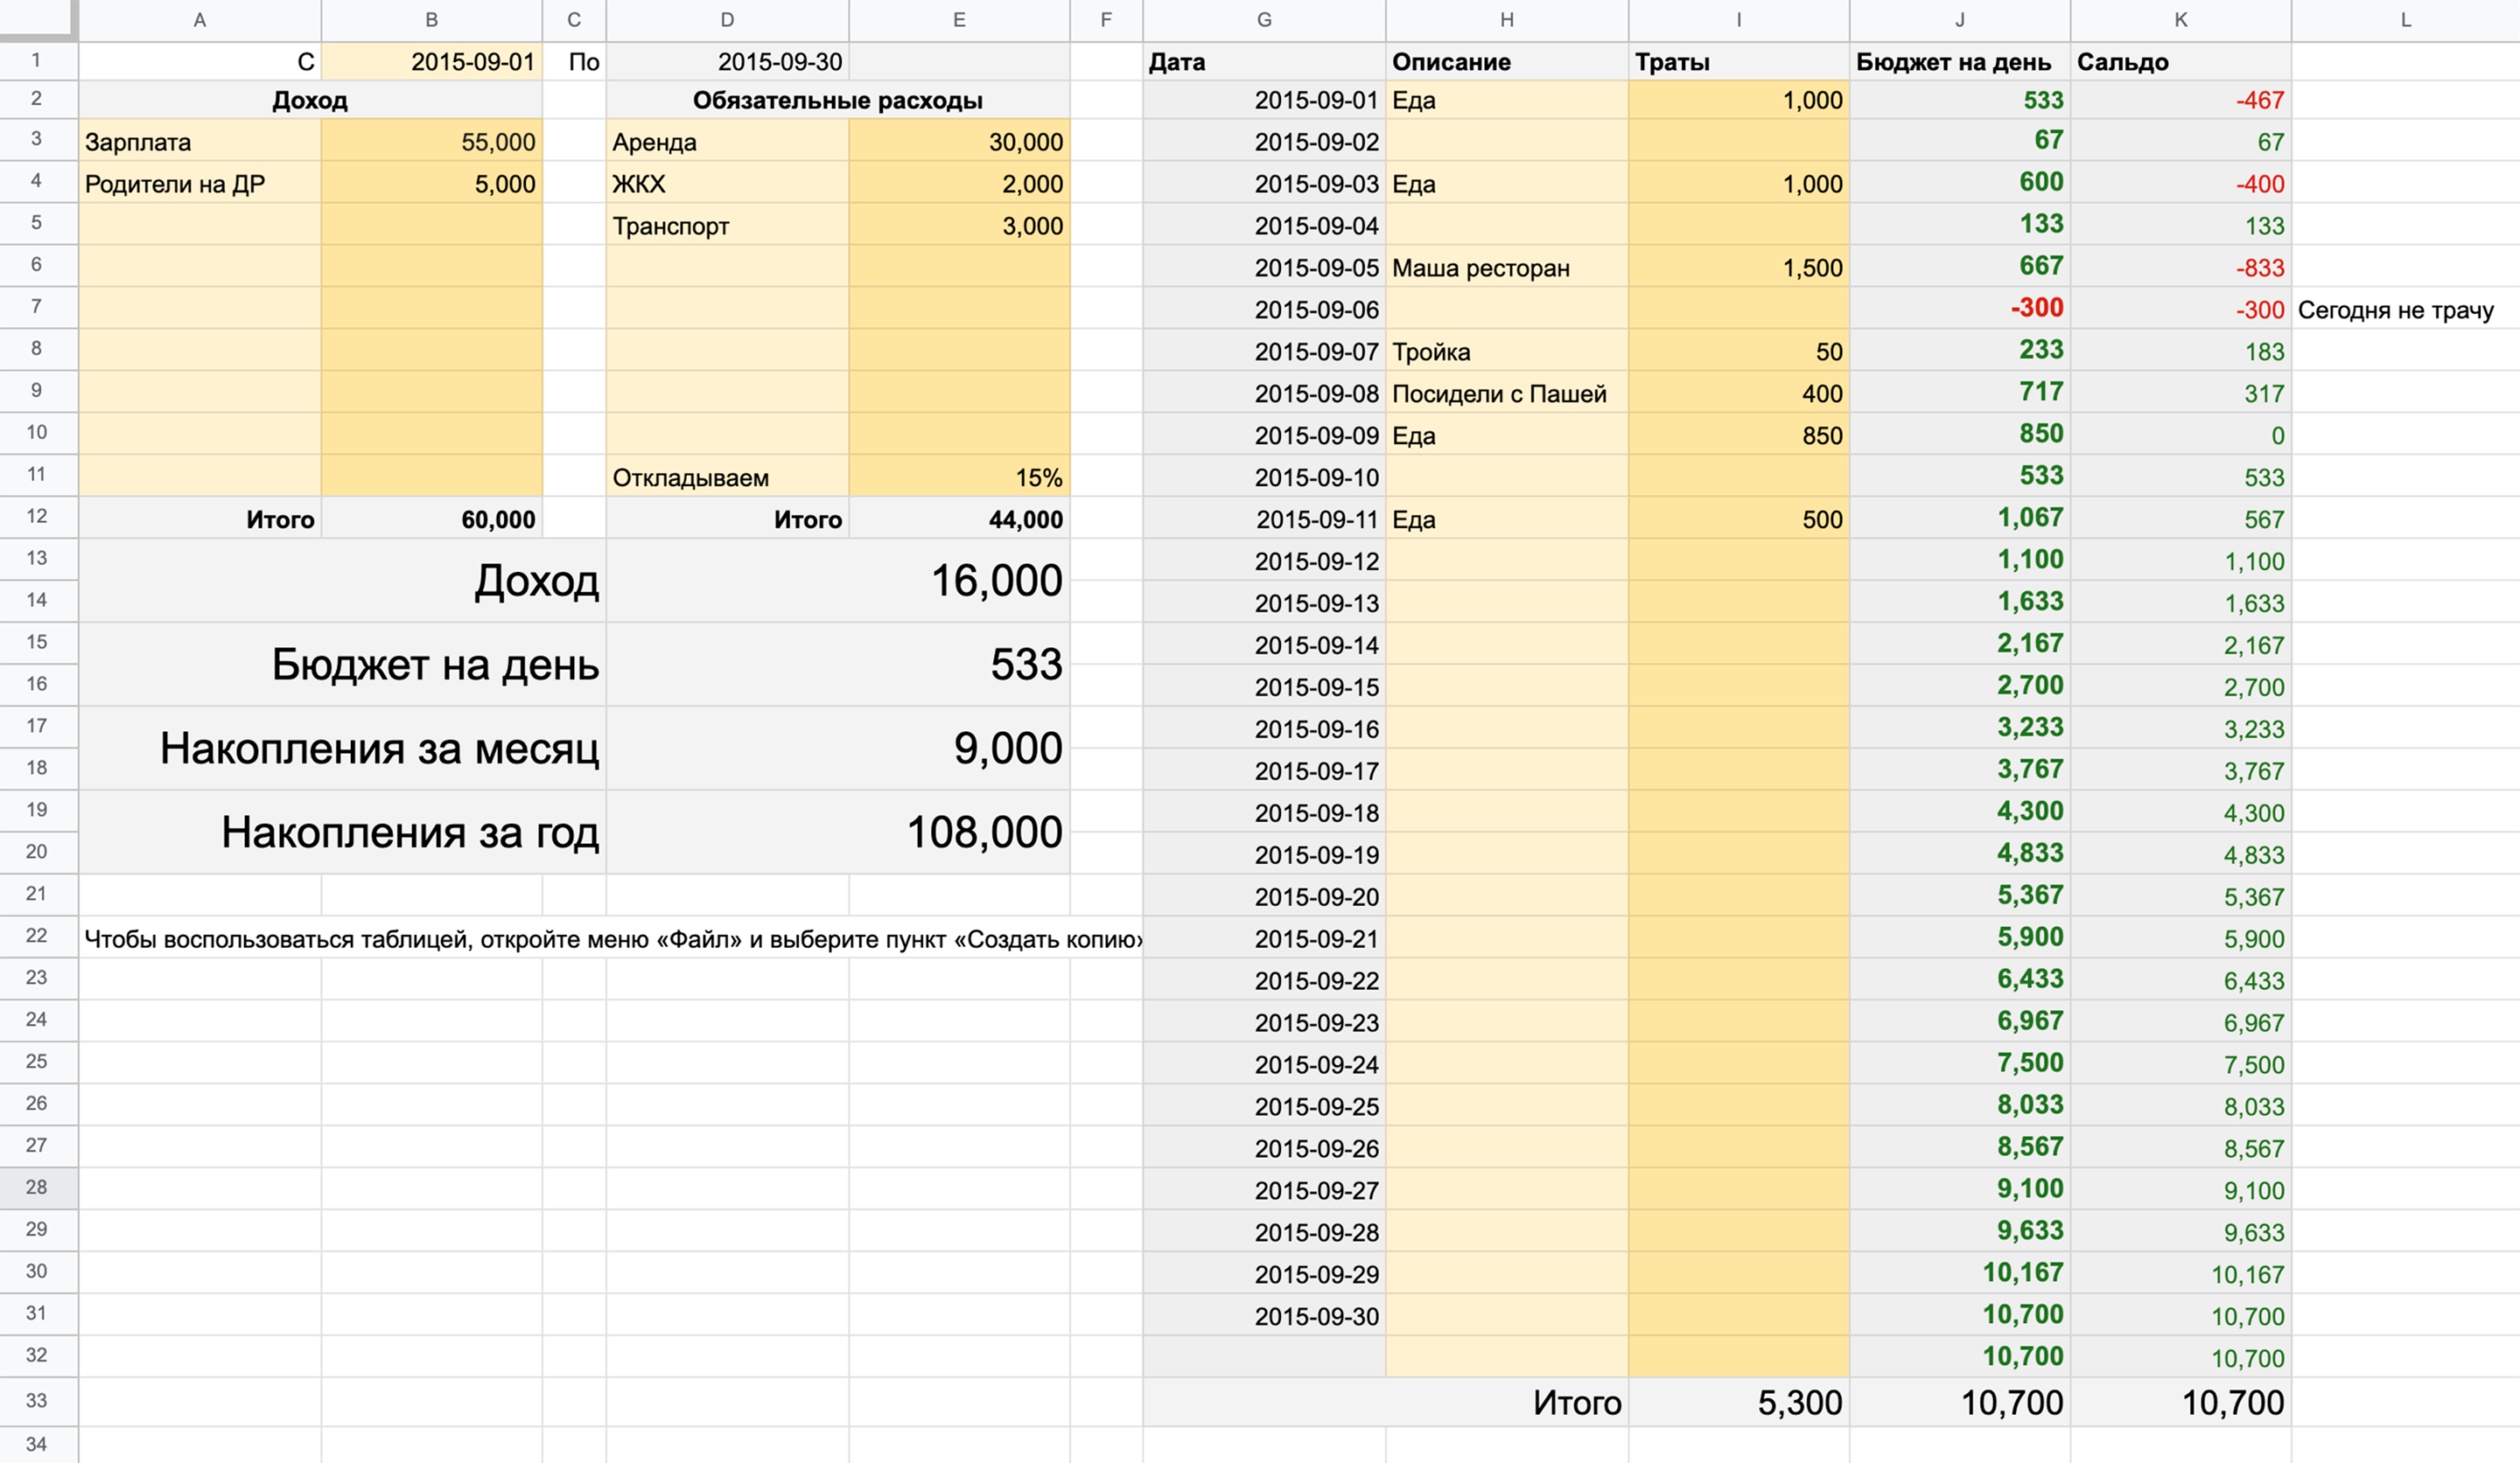Click empty spending cell for 2015-09-20
The image size is (2520, 1463).
[1739, 897]
